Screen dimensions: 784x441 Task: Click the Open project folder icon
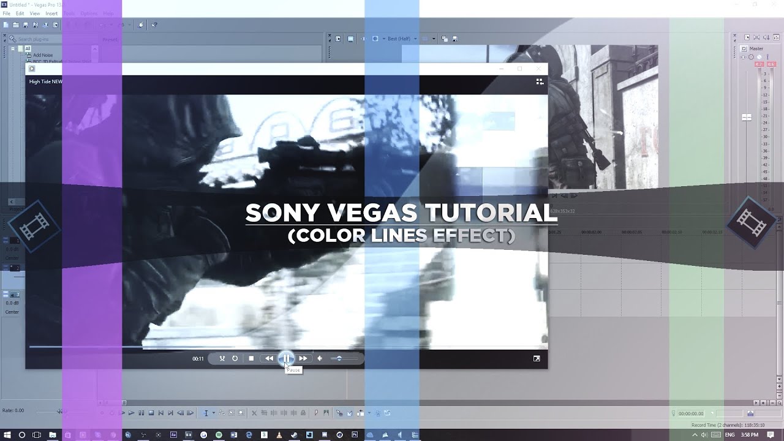click(16, 25)
